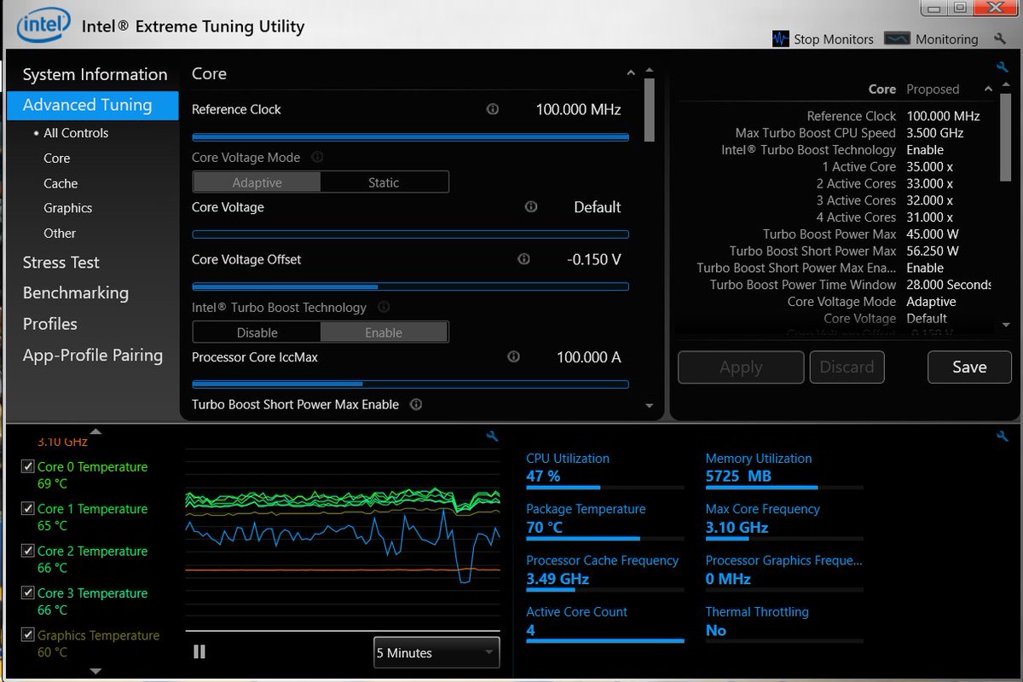Click the Core Voltage slider track
This screenshot has height=682, width=1023.
(x=410, y=234)
